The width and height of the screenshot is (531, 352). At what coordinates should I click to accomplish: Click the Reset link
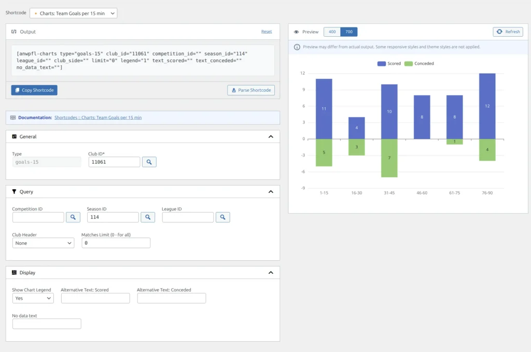267,32
